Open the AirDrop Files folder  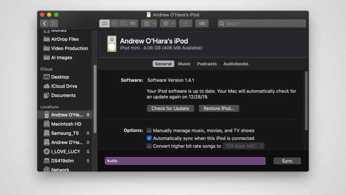point(65,39)
